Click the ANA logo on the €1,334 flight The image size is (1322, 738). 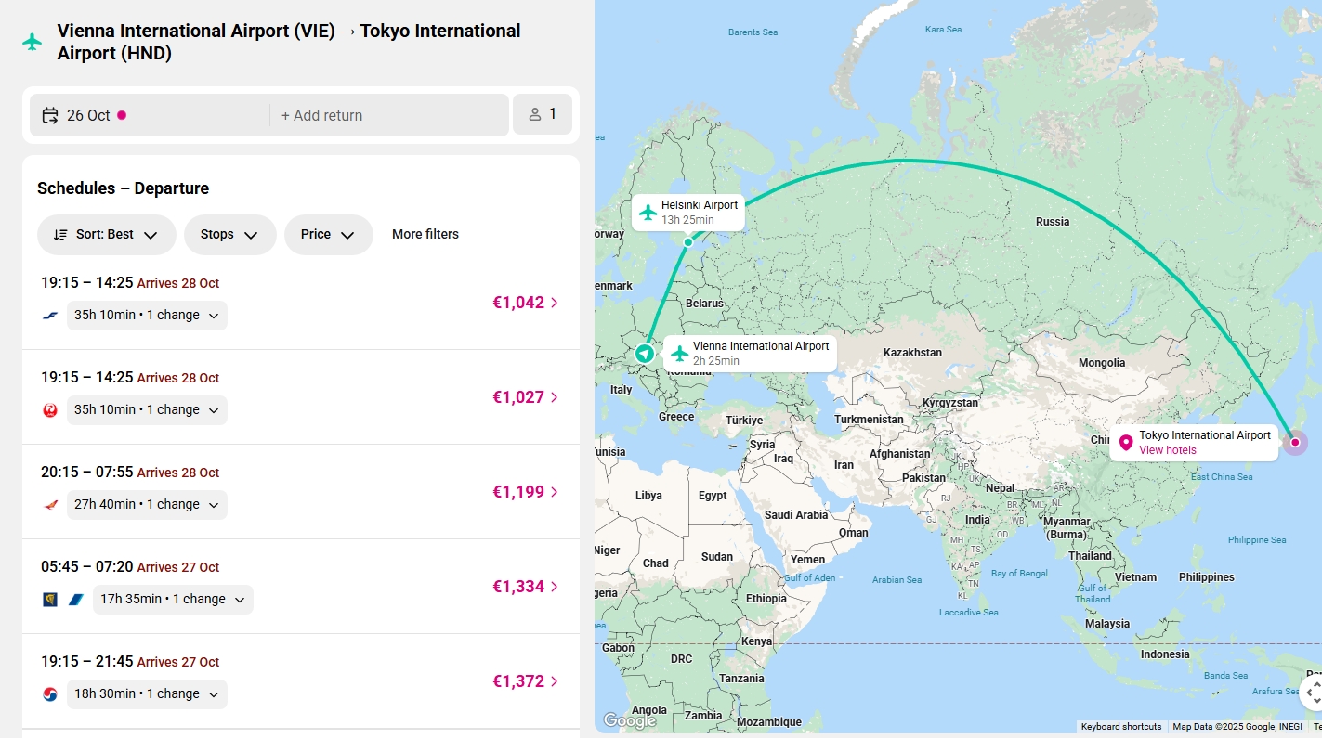76,600
